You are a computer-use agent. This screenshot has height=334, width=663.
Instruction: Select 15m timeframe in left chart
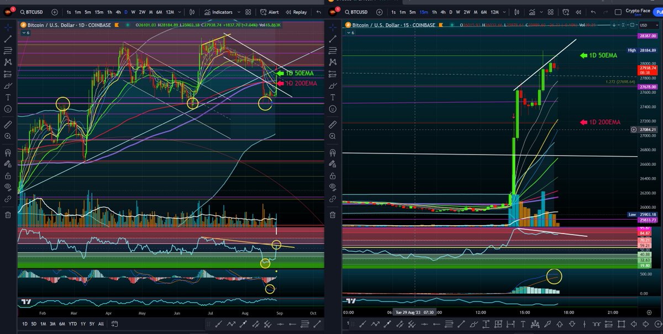[x=98, y=12]
